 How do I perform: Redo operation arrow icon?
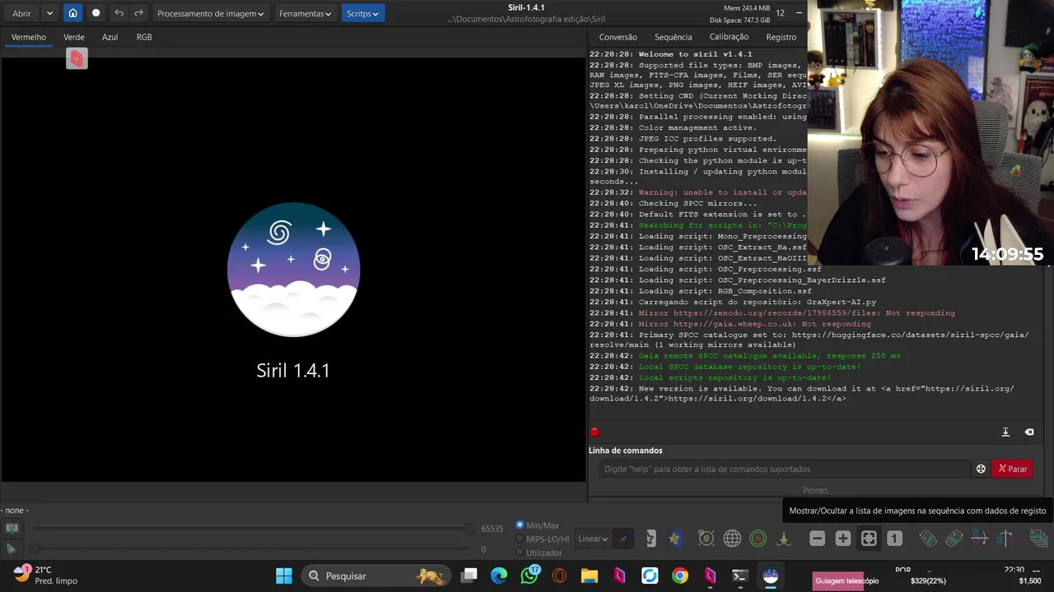pyautogui.click(x=138, y=13)
